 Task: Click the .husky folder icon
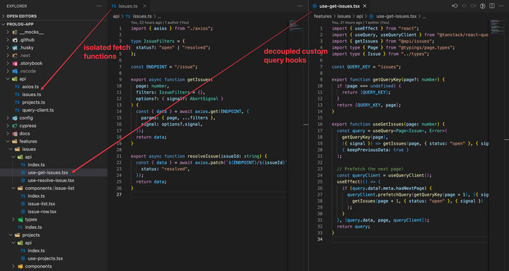click(x=15, y=48)
